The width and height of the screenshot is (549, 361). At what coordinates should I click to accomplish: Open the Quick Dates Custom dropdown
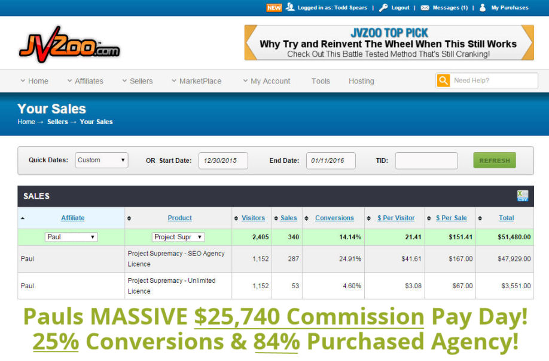[x=102, y=160]
